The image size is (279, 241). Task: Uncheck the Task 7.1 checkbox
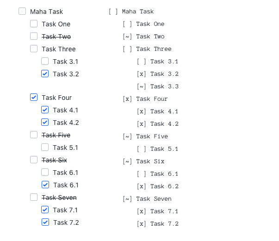click(45, 210)
